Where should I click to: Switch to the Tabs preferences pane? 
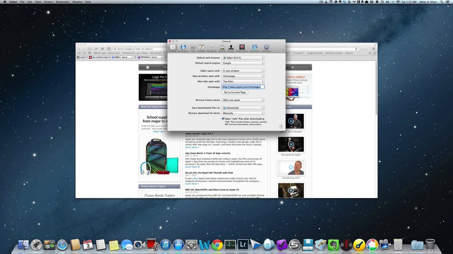click(193, 48)
